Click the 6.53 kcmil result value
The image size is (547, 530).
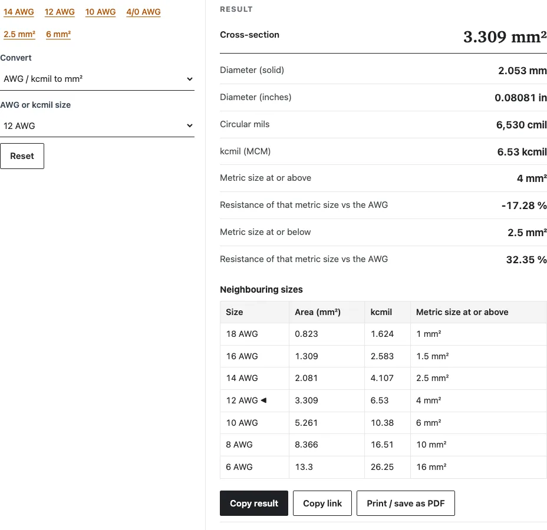pos(522,152)
